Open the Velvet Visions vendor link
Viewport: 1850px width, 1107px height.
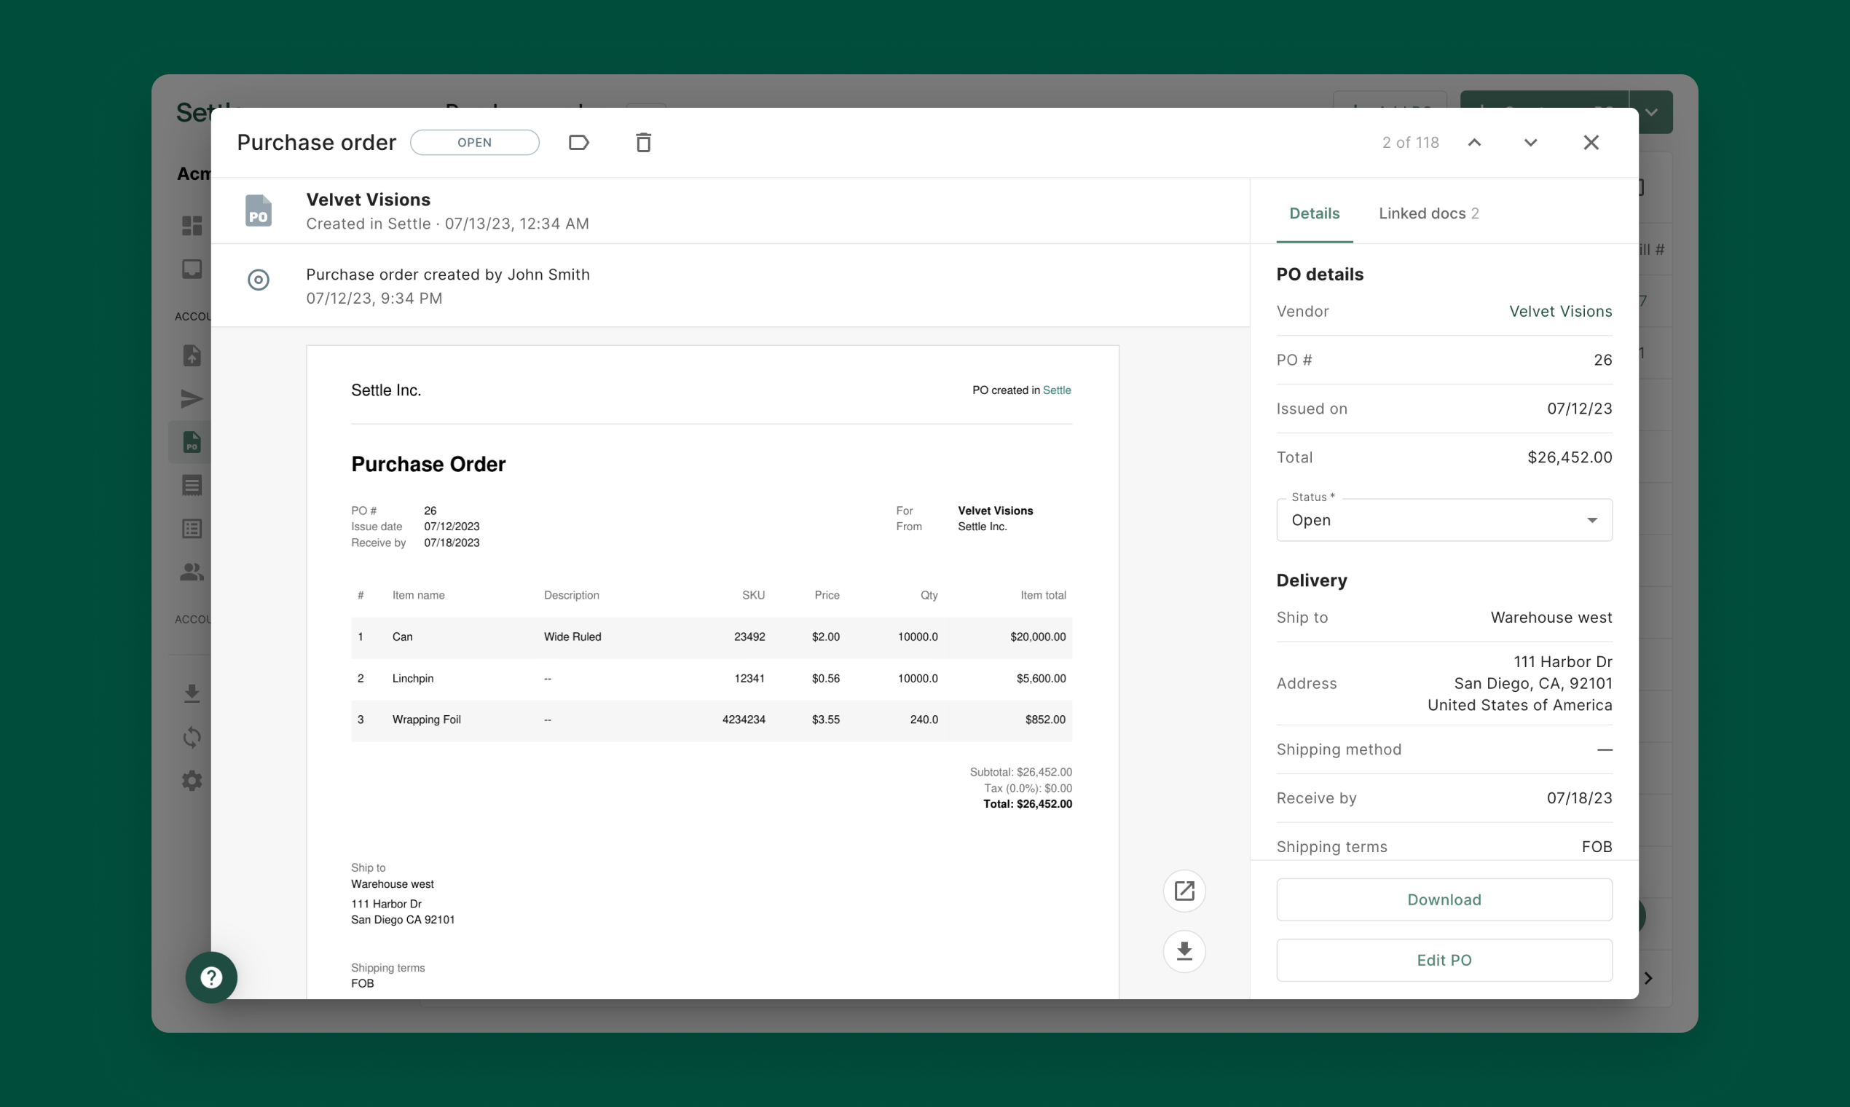[x=1561, y=311]
